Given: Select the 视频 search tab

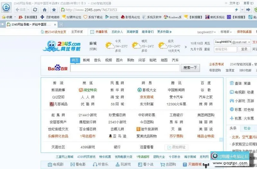Looking at the screenshot, I should 108,60.
